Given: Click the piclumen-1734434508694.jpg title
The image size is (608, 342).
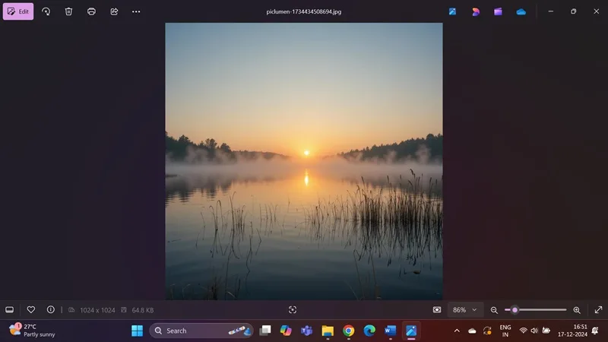Looking at the screenshot, I should [303, 11].
